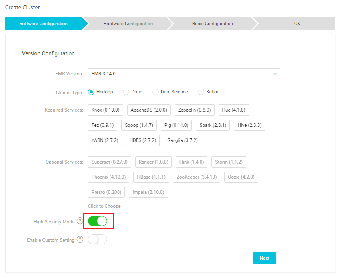Click help icon next to High Security Mode
Image resolution: width=343 pixels, height=278 pixels.
click(80, 221)
